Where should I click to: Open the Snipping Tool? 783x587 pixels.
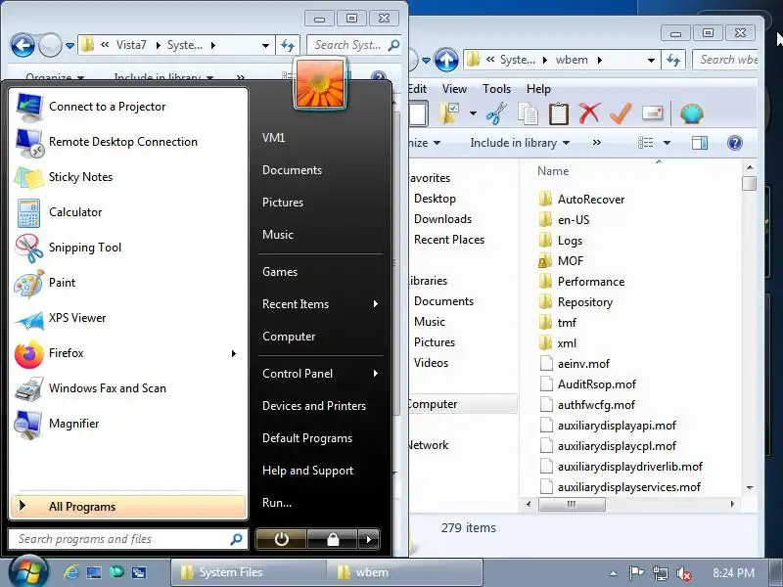pos(128,248)
